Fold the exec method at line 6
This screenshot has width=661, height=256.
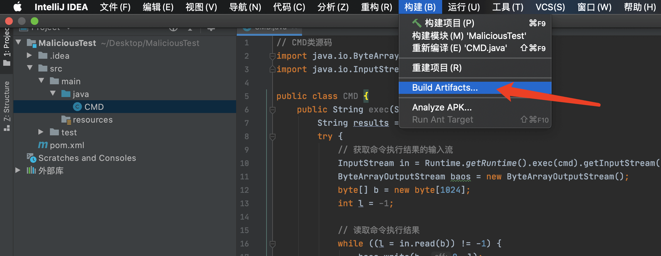(272, 110)
